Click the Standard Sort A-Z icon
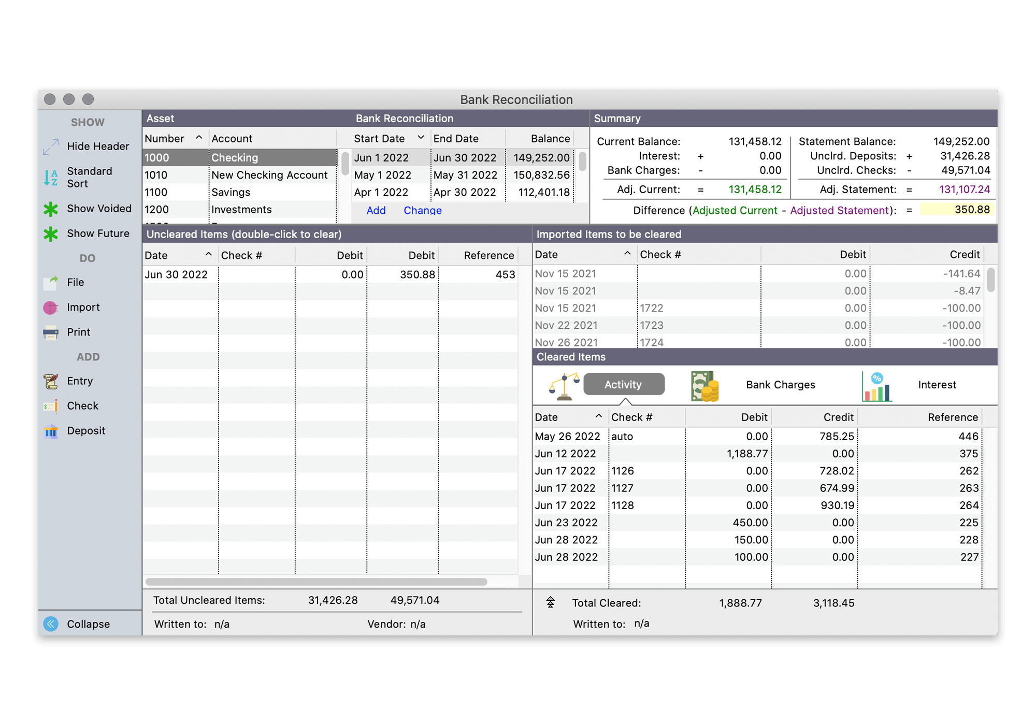1036x725 pixels. coord(51,178)
